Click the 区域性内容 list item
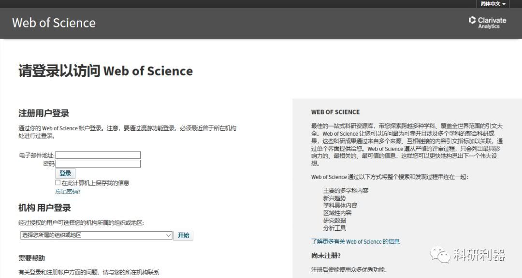522x278 pixels. pos(337,213)
